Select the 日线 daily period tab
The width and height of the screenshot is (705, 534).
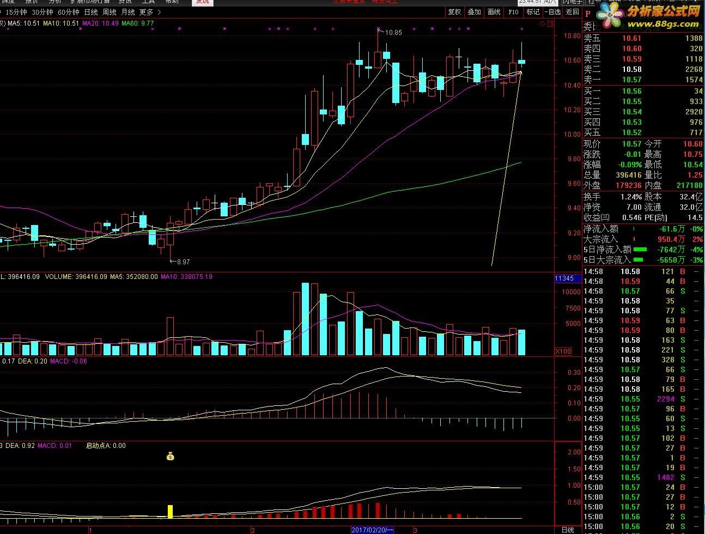[91, 12]
